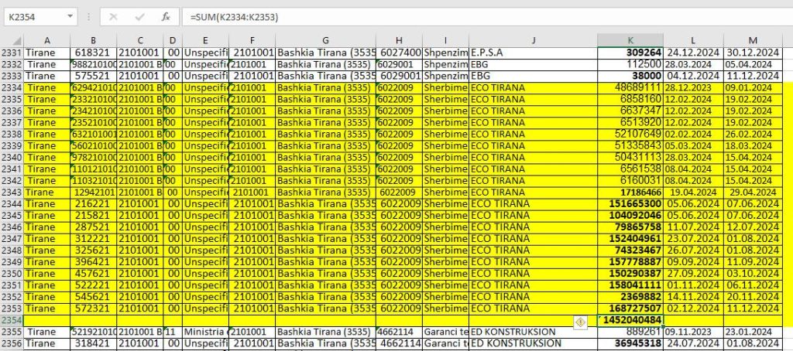
Task: Click cell with value 112500
Action: coord(630,64)
